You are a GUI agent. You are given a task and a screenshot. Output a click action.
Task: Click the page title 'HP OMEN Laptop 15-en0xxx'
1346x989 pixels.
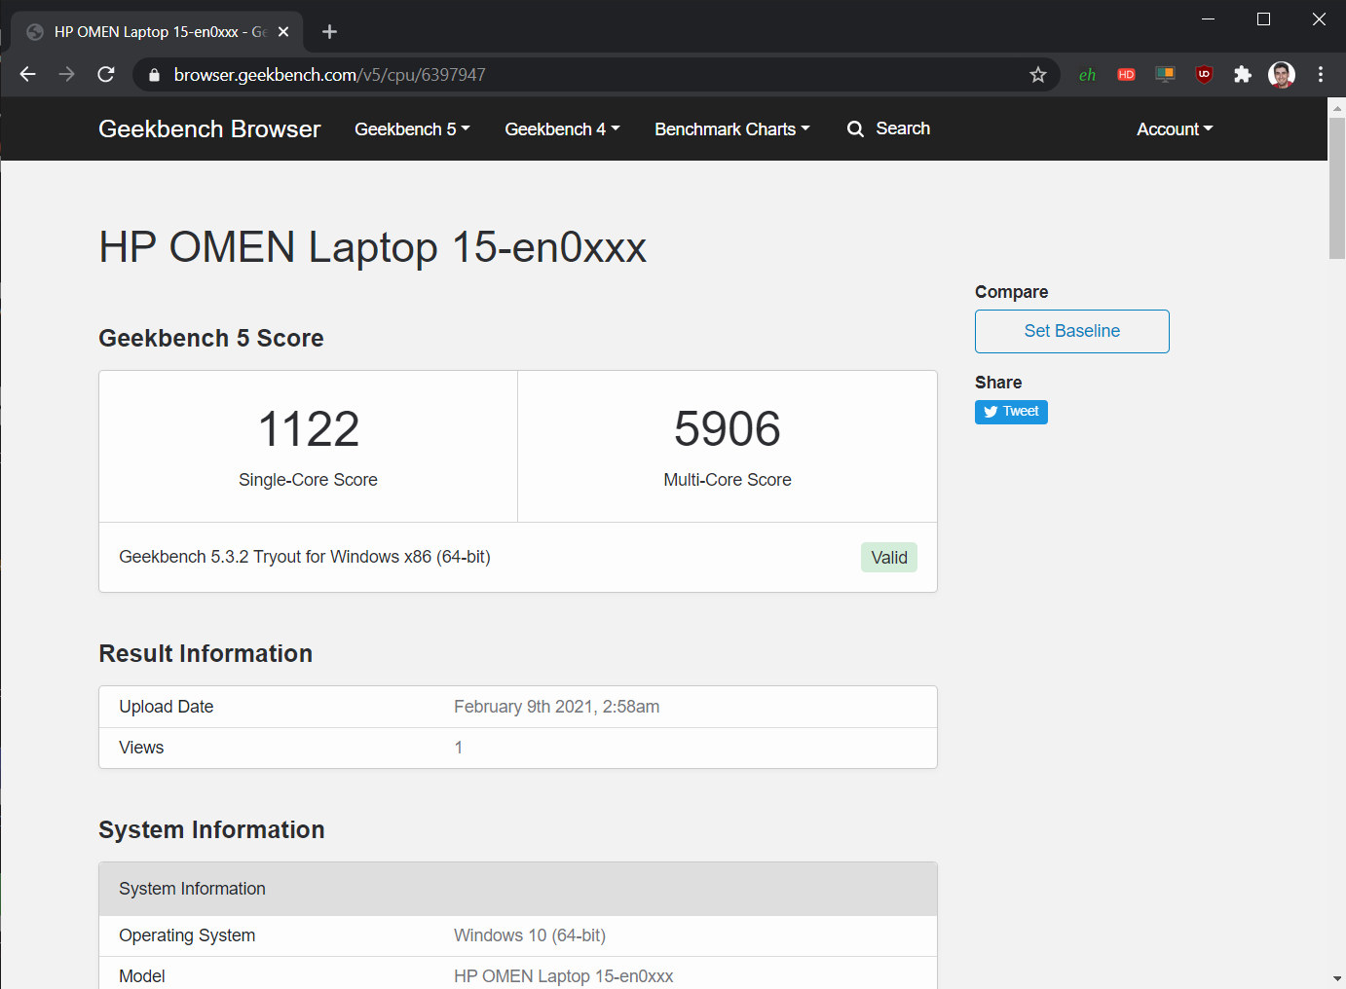373,247
